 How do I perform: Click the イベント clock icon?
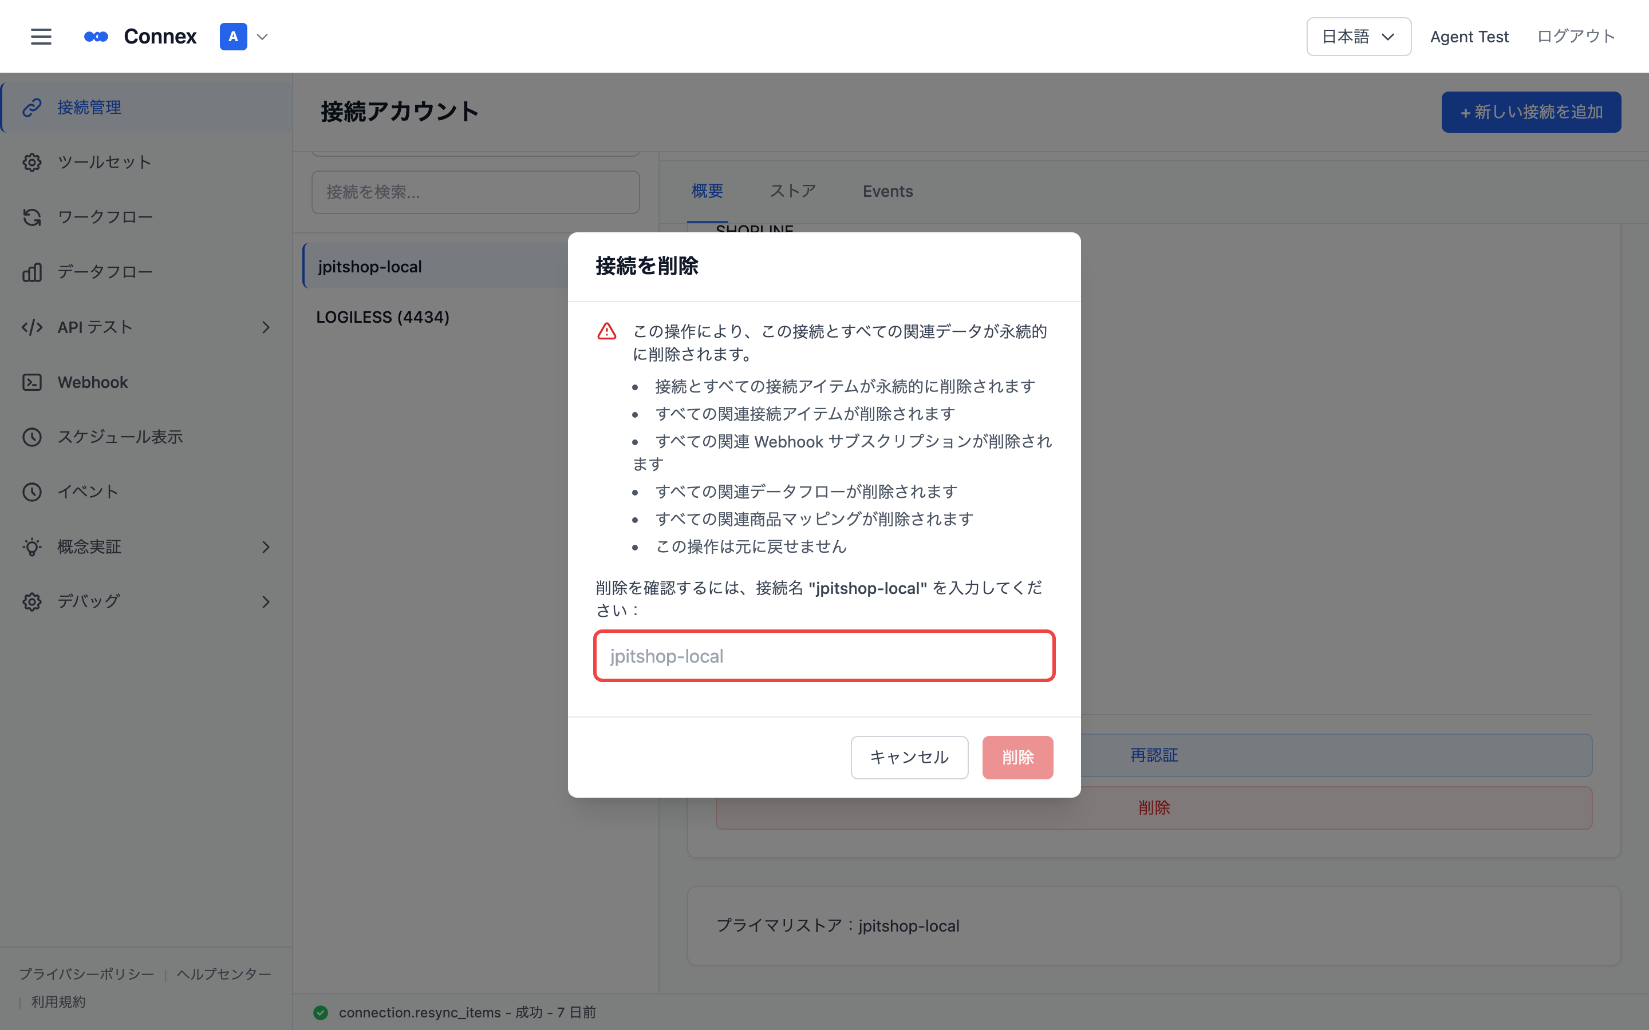pos(32,492)
